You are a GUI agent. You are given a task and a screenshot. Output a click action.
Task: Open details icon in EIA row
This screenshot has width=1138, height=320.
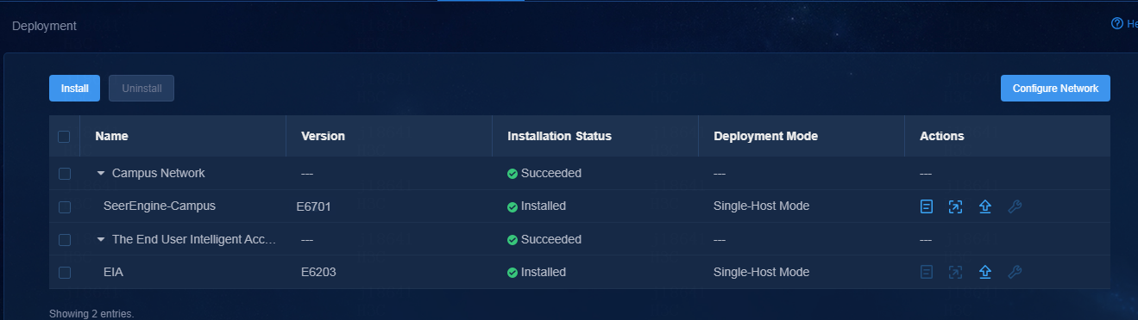[x=926, y=272]
